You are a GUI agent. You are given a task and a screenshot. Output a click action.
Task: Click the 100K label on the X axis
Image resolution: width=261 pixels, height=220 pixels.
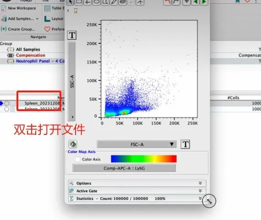[x=138, y=123]
